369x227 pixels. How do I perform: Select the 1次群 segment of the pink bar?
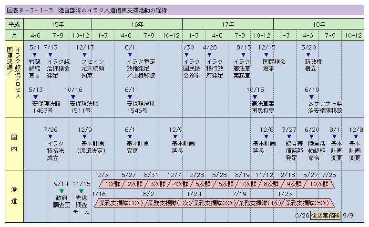[112, 184]
